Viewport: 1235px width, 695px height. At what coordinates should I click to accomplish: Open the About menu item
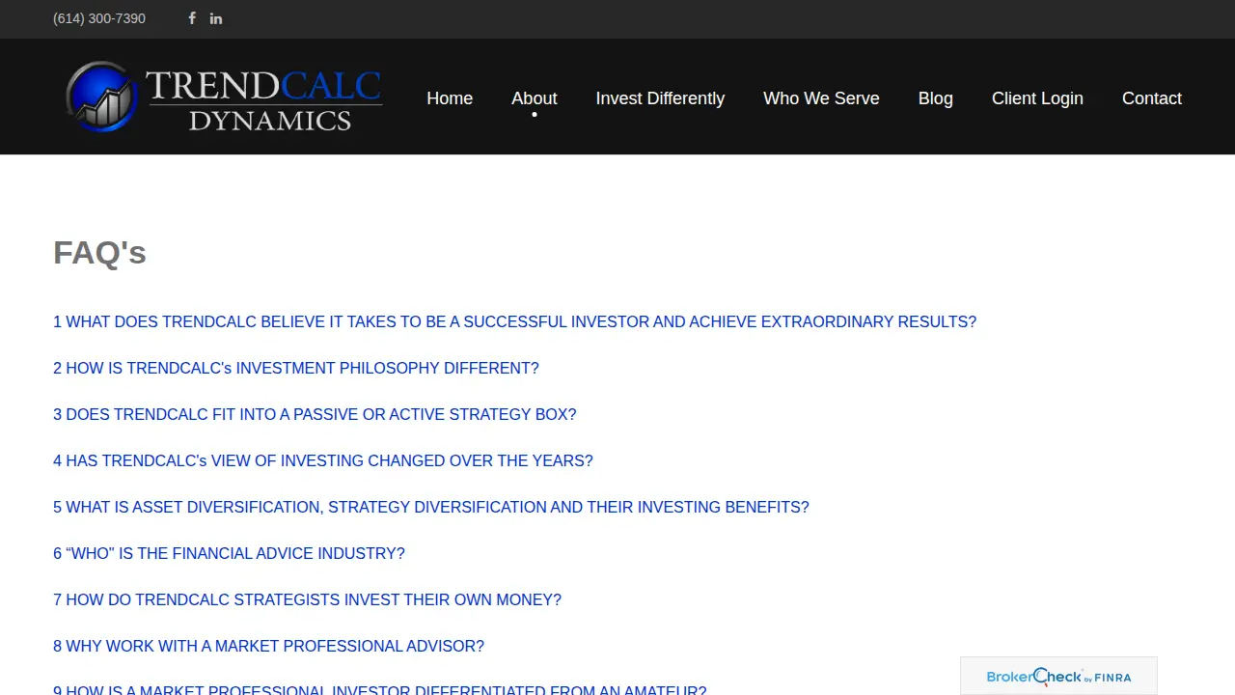point(535,98)
